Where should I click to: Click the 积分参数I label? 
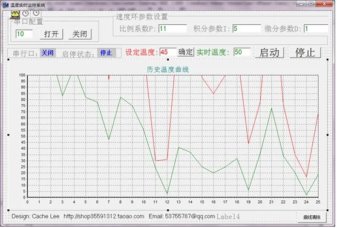(212, 28)
